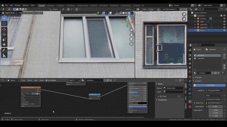227x127 pixels.
Task: Open the GGX distribution dropdown
Action: point(214,96)
